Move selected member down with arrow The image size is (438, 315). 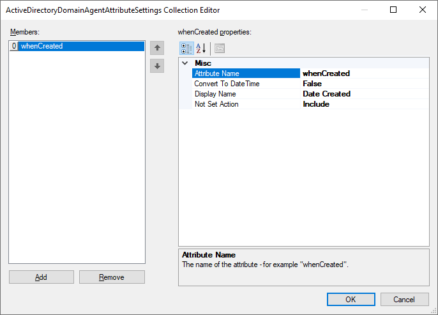(x=157, y=66)
